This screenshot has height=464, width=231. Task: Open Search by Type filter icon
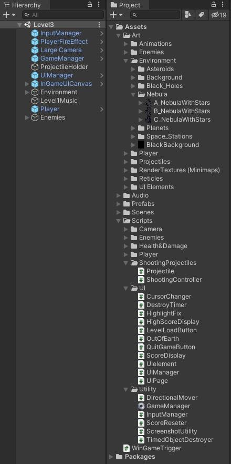(187, 15)
